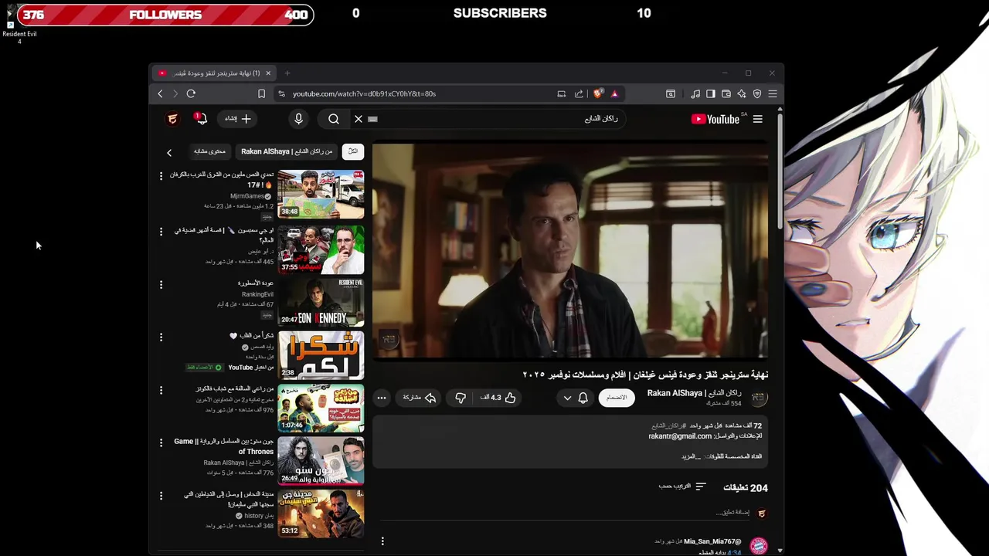Expand the description with '...المزيد'

click(691, 456)
